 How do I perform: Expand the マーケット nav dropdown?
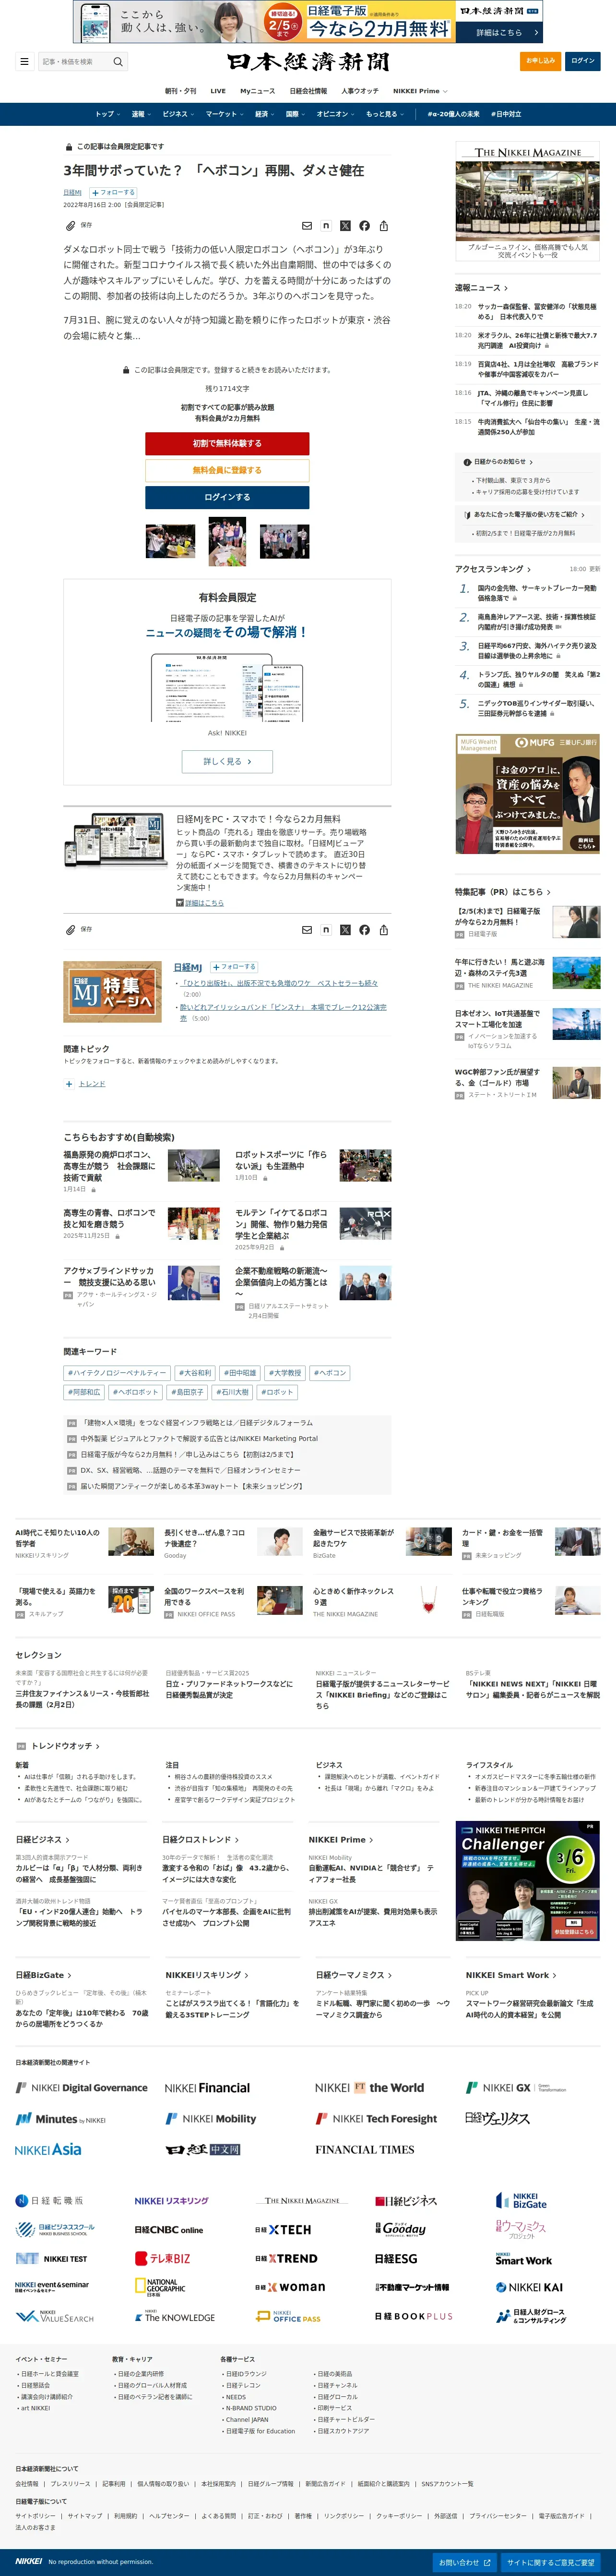(x=225, y=114)
